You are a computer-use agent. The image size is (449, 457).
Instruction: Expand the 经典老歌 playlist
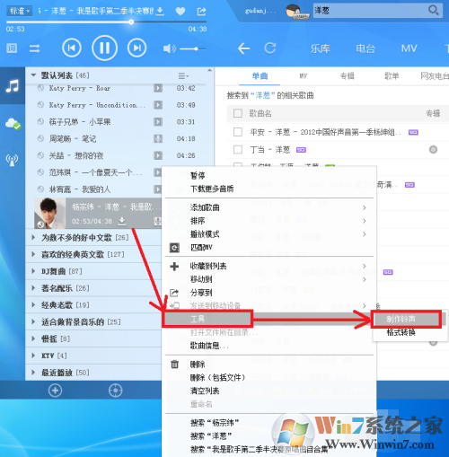tap(33, 304)
